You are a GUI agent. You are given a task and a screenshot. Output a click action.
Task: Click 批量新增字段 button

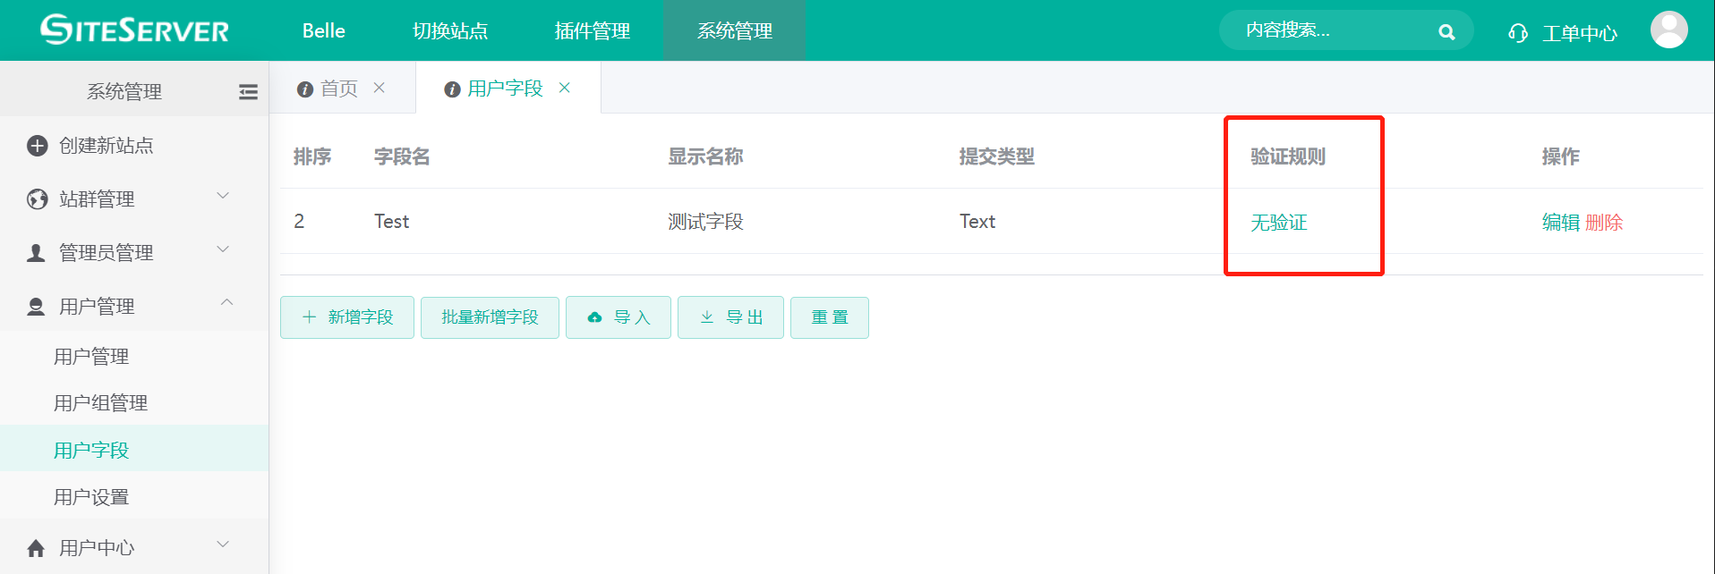pos(490,317)
